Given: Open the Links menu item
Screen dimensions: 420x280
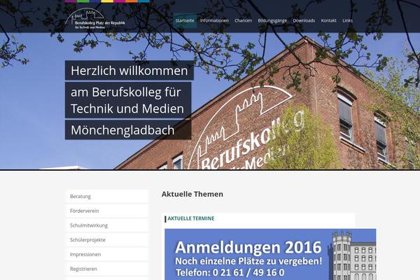Looking at the screenshot, I should click(x=347, y=20).
